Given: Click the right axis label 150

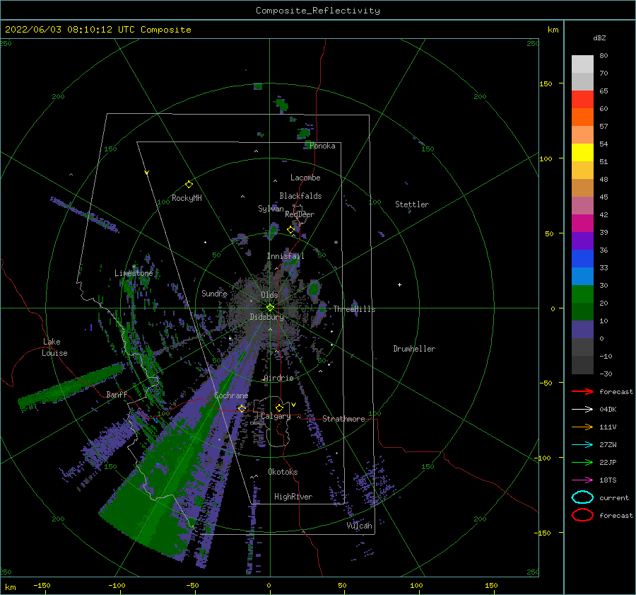Looking at the screenshot, I should click(546, 83).
